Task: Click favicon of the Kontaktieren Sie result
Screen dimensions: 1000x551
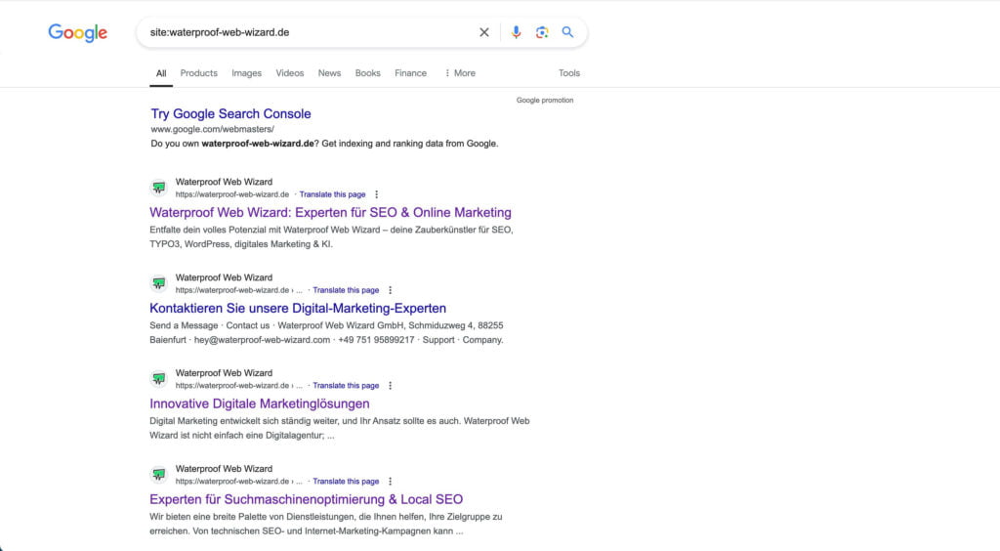Action: click(159, 283)
